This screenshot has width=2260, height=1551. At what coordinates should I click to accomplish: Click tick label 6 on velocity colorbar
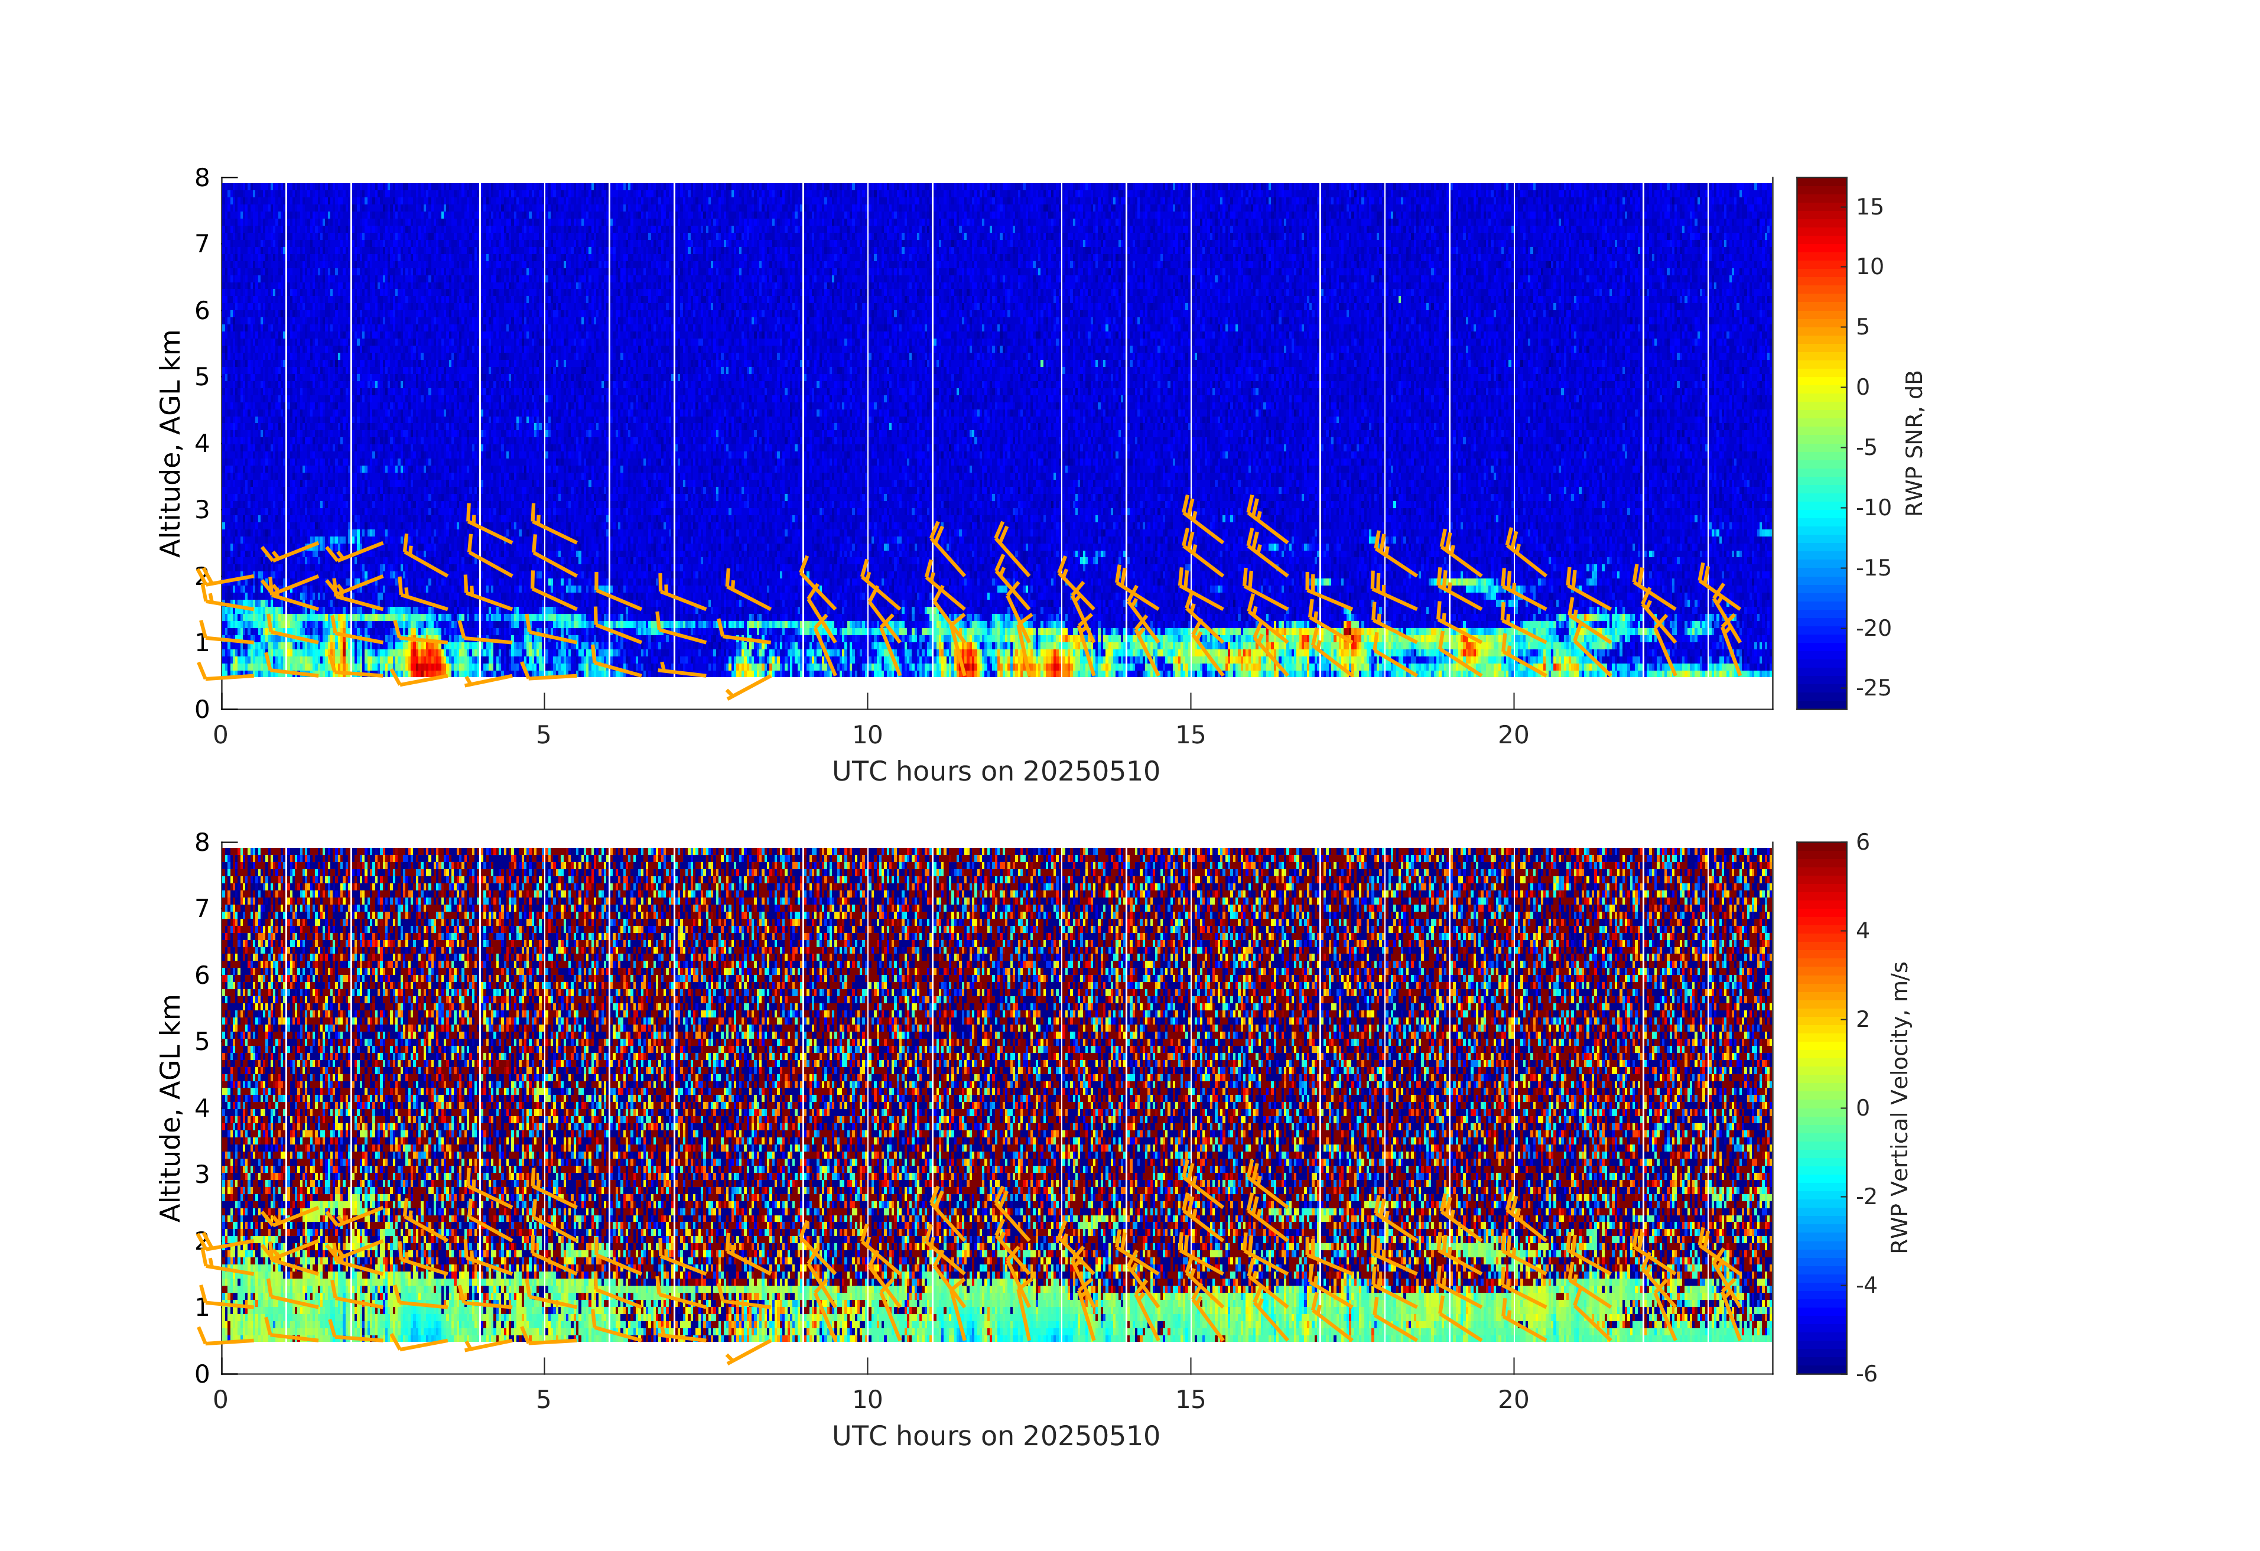[1862, 842]
